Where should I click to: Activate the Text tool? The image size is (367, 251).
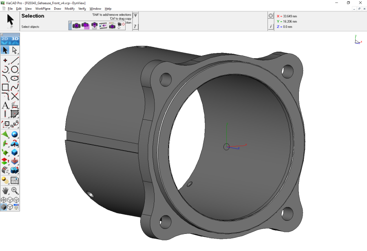point(5,105)
